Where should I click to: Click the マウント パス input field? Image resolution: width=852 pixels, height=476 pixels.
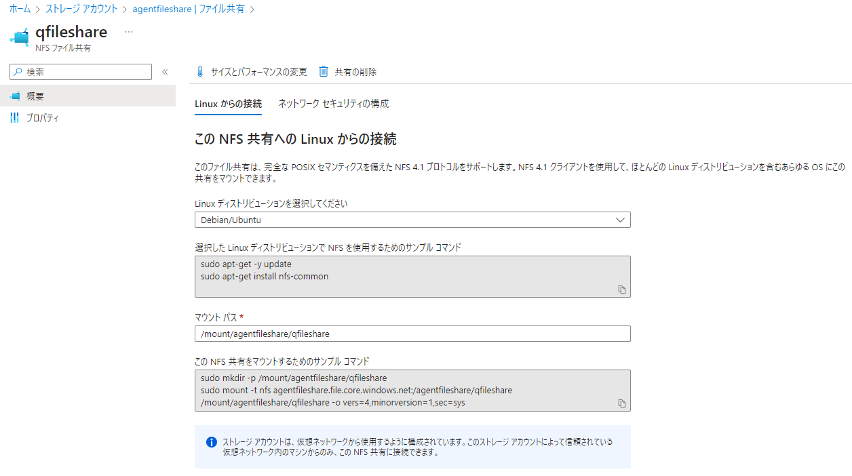pyautogui.click(x=412, y=334)
